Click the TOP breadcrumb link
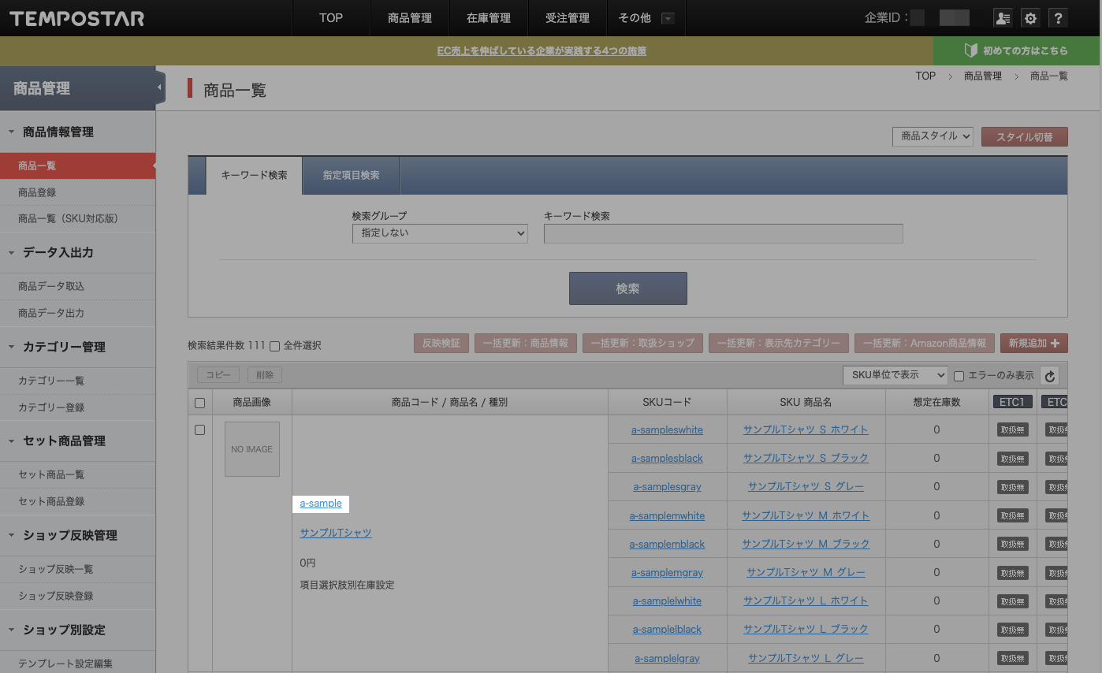Screen dimensions: 1102x673 click(x=925, y=76)
